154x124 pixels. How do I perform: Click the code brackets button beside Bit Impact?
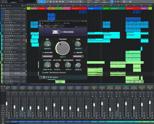[x=47, y=77]
